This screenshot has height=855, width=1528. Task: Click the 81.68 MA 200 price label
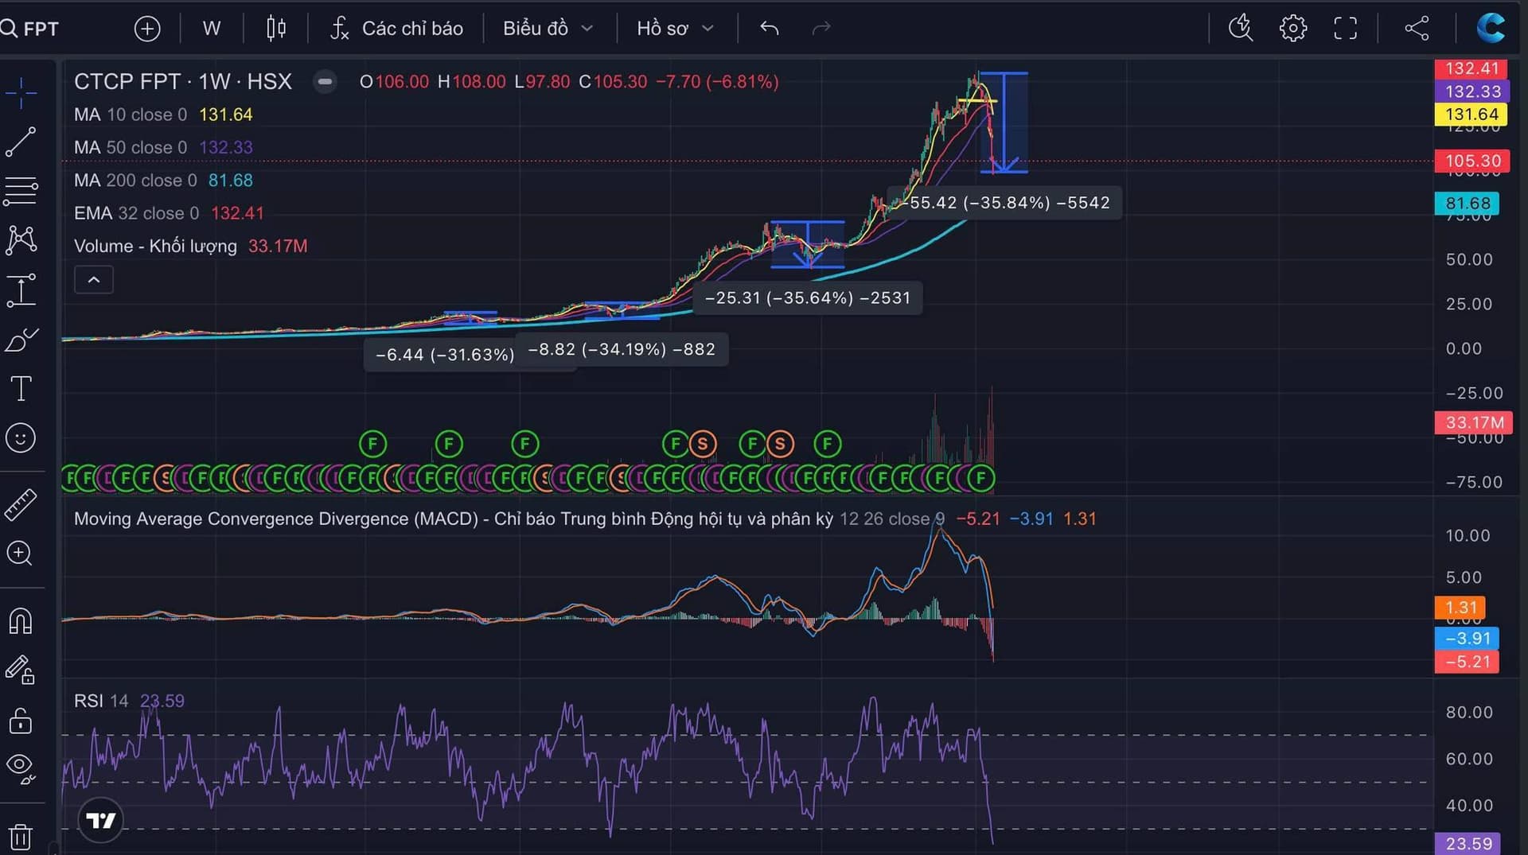(1468, 204)
